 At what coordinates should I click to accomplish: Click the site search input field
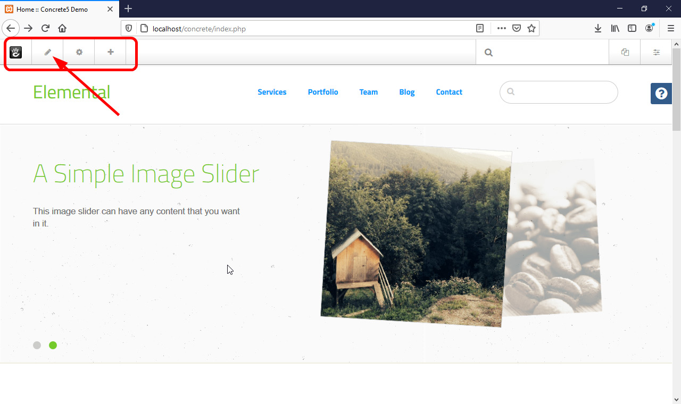(x=564, y=92)
